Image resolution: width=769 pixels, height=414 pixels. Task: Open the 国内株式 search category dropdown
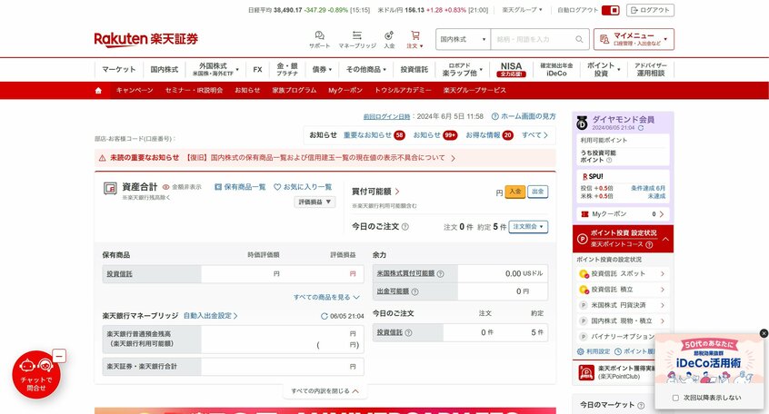[x=463, y=39]
